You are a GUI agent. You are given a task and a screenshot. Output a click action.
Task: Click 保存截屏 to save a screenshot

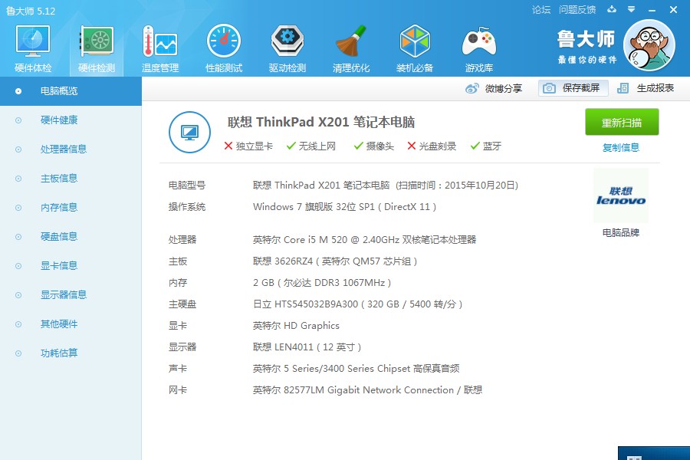(573, 88)
